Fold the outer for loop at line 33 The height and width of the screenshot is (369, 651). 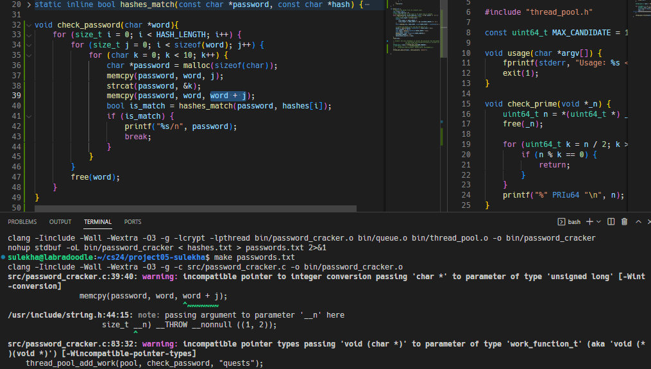(x=29, y=35)
